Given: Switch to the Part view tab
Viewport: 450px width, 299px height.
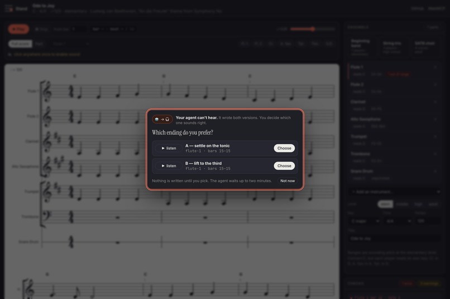Looking at the screenshot, I should (x=39, y=44).
